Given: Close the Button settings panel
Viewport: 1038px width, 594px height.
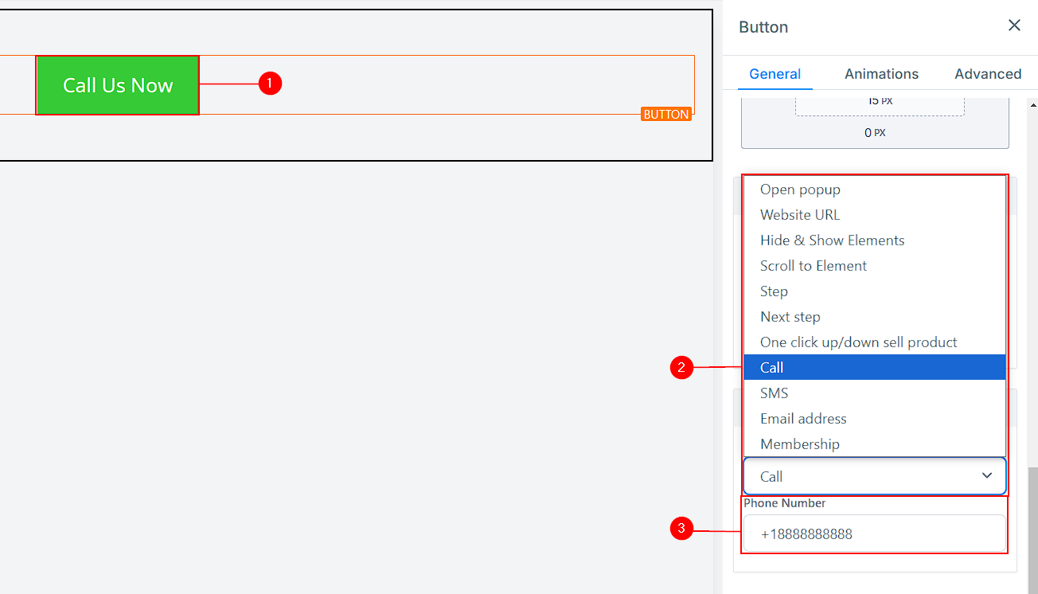Looking at the screenshot, I should click(1014, 25).
